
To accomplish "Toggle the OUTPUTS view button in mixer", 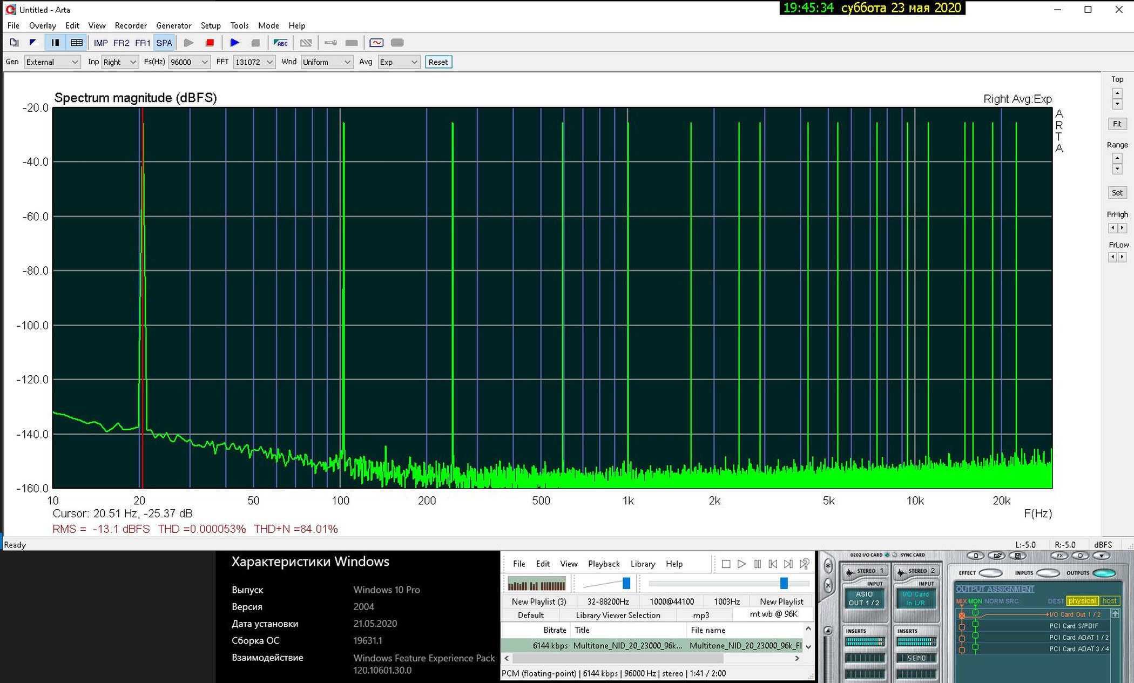I will coord(1104,573).
